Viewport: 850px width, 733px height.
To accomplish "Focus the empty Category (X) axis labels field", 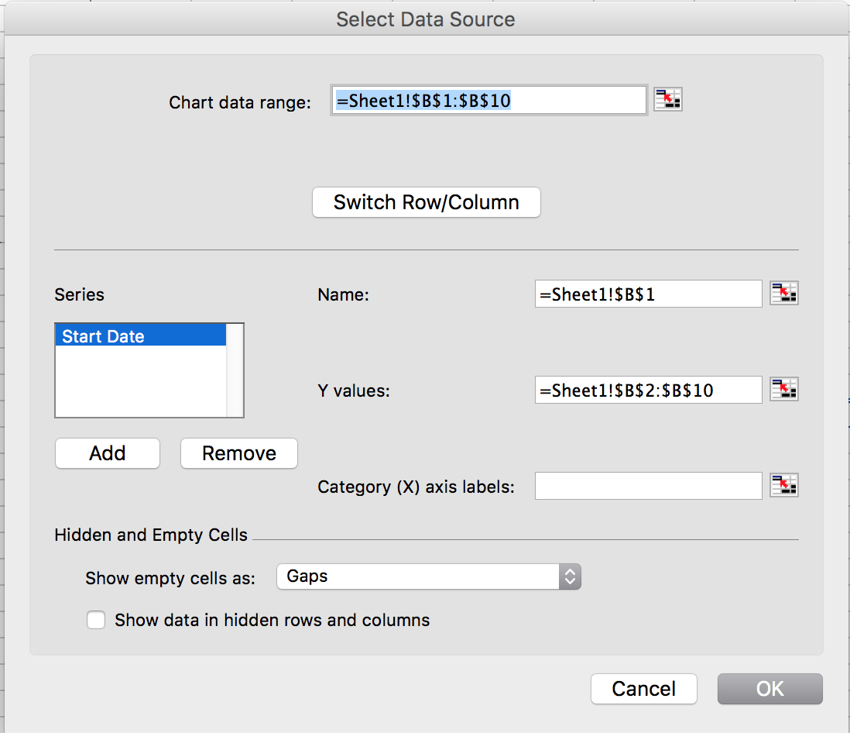I will [x=649, y=486].
